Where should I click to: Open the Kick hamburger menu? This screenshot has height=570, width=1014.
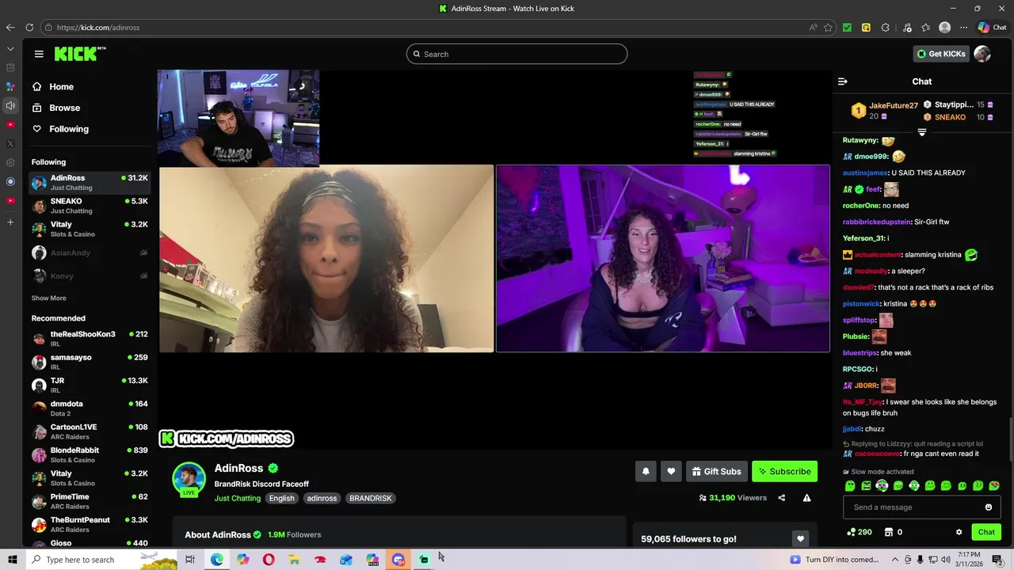point(39,54)
